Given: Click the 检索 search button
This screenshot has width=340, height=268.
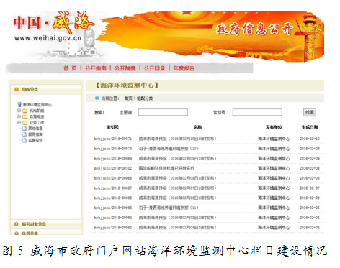Looking at the screenshot, I should click(x=310, y=112).
